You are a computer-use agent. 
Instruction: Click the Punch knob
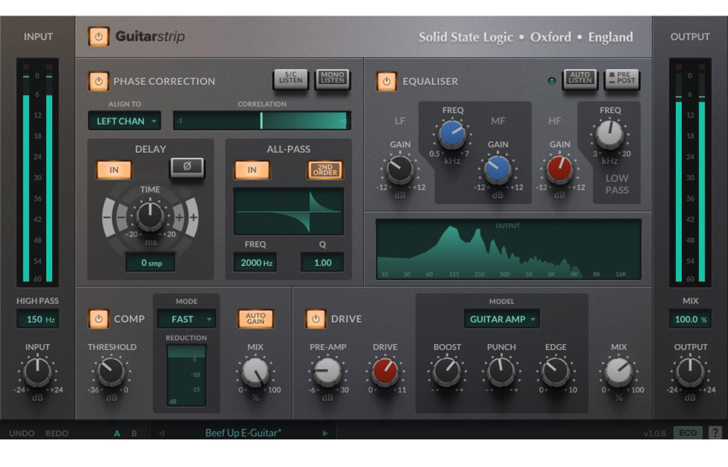[501, 372]
